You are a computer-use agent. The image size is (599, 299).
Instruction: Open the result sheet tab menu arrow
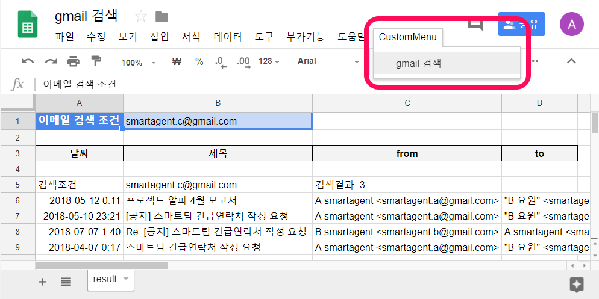coord(125,279)
